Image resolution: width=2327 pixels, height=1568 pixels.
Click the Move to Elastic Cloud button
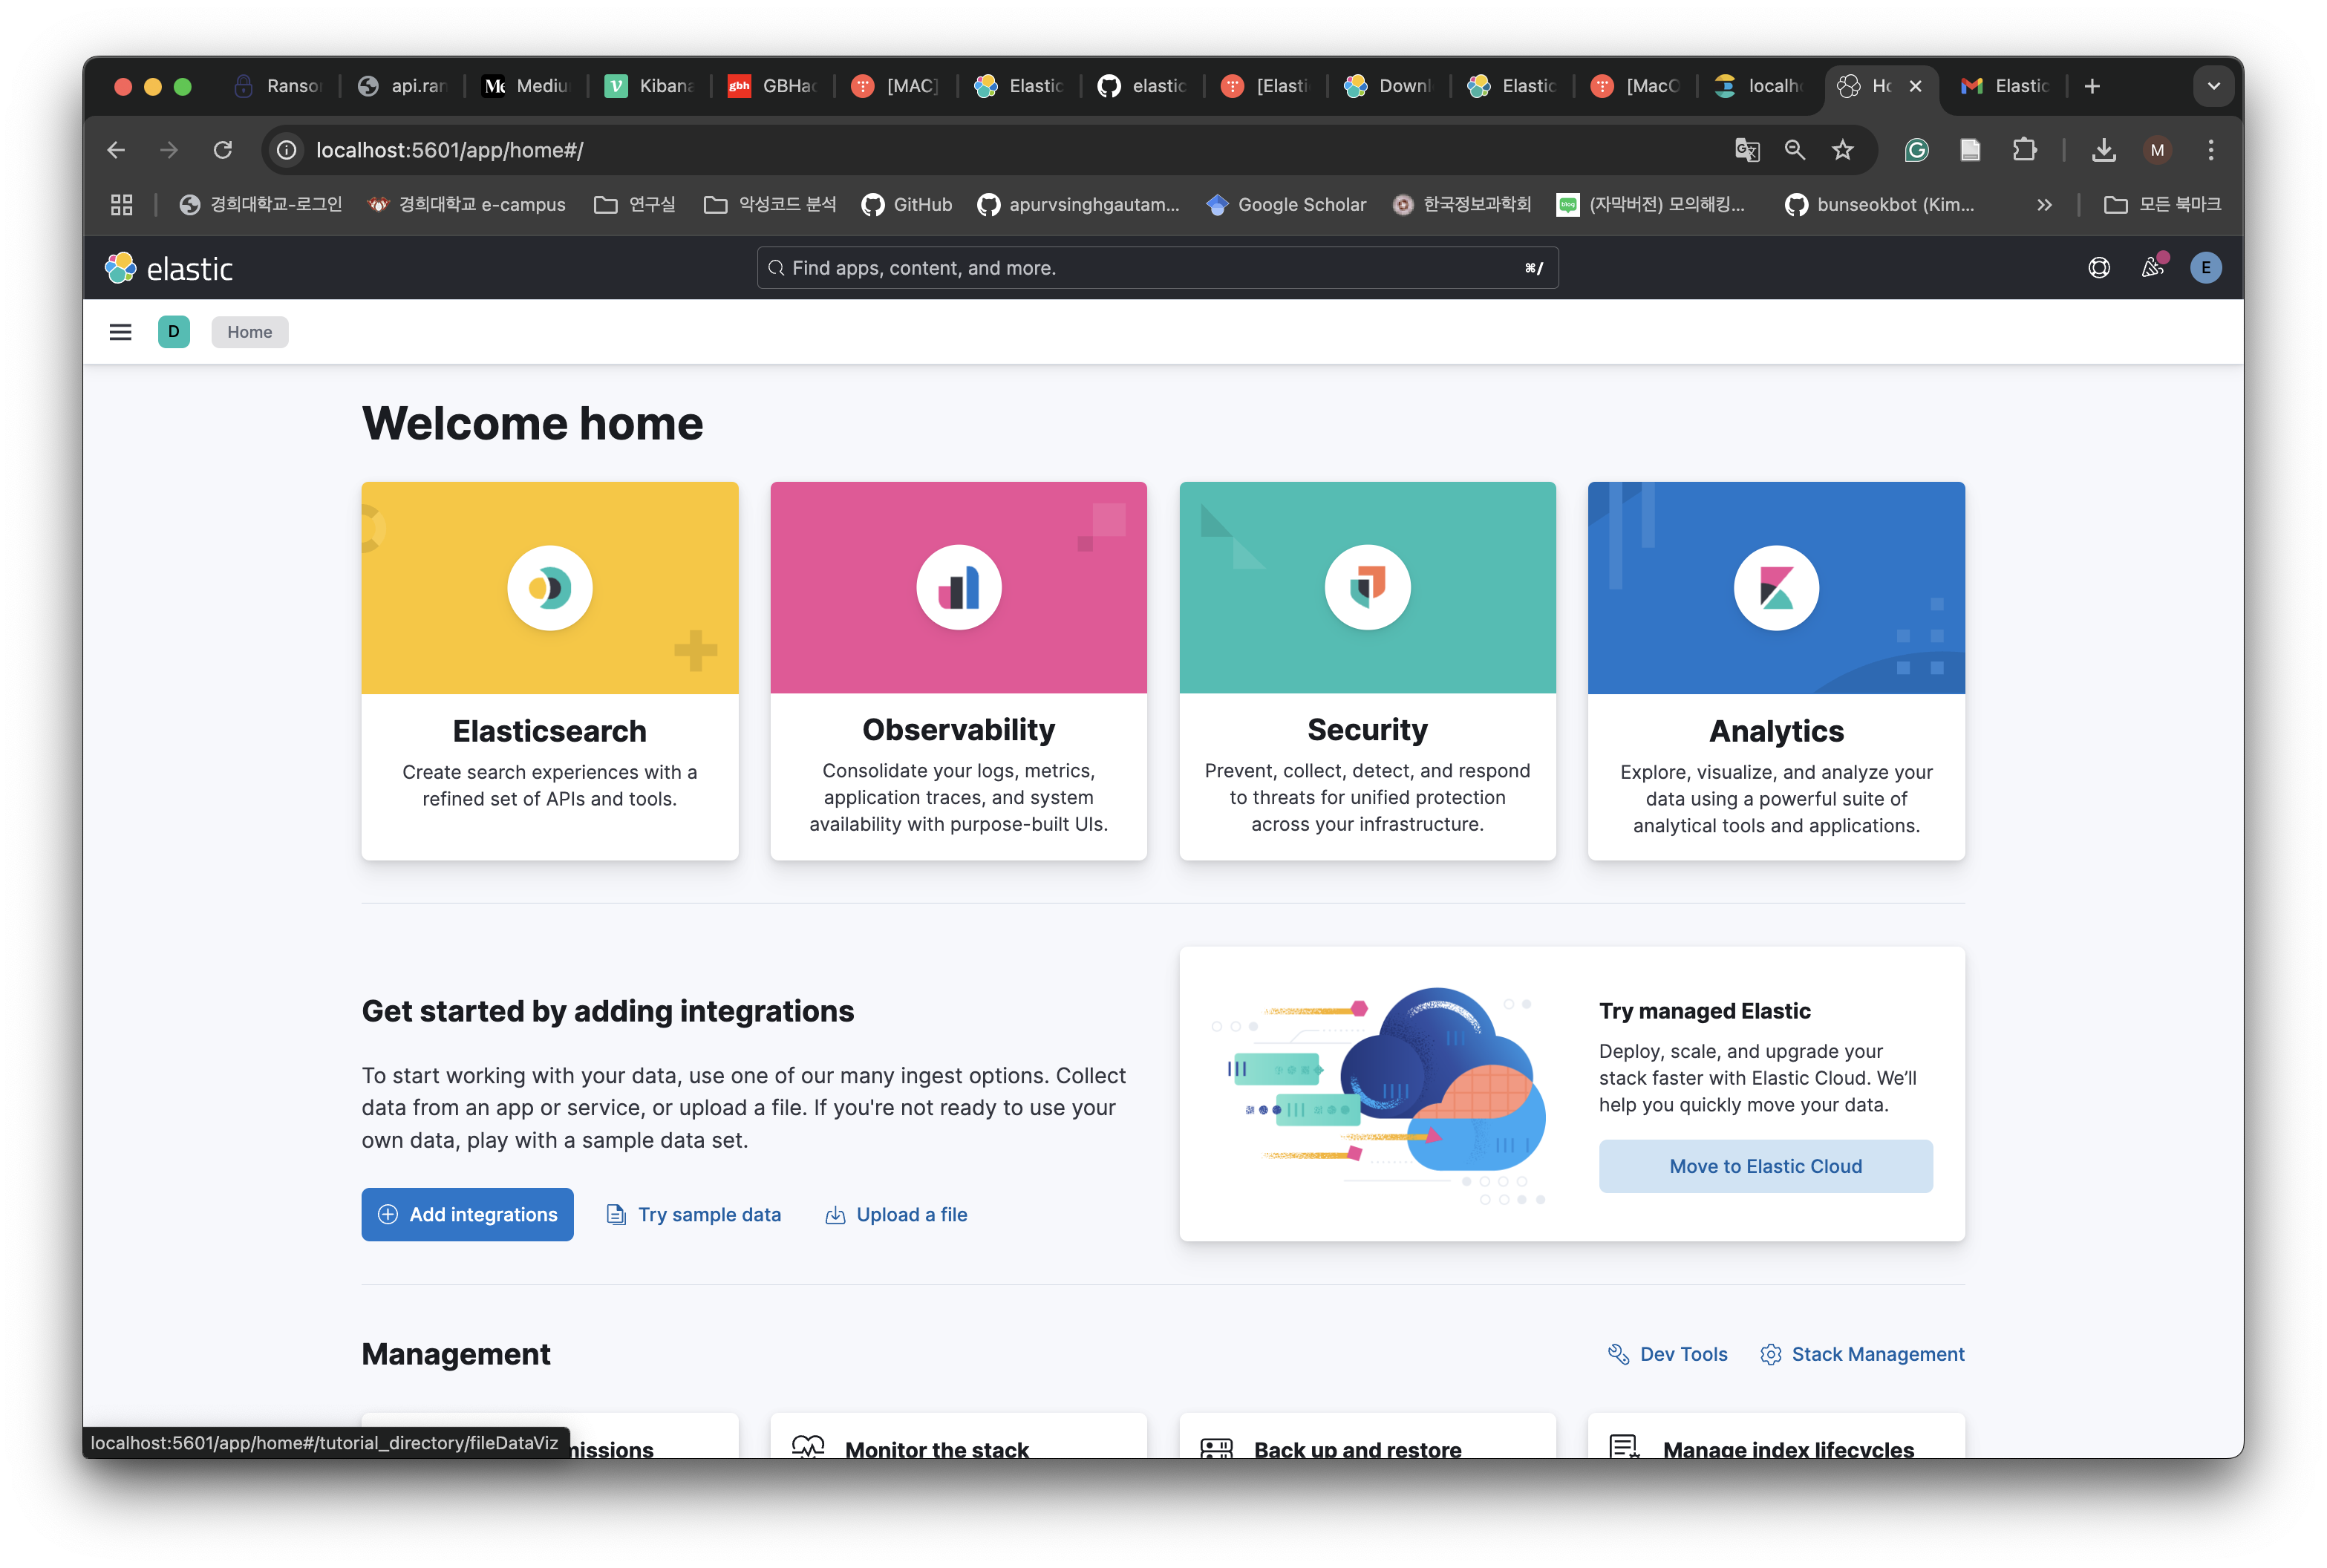pos(1765,1166)
